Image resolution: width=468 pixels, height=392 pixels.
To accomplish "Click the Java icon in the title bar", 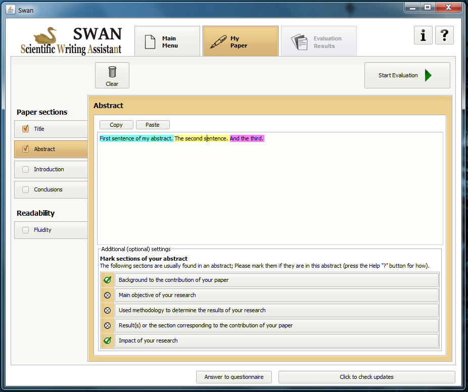I will pyautogui.click(x=11, y=10).
